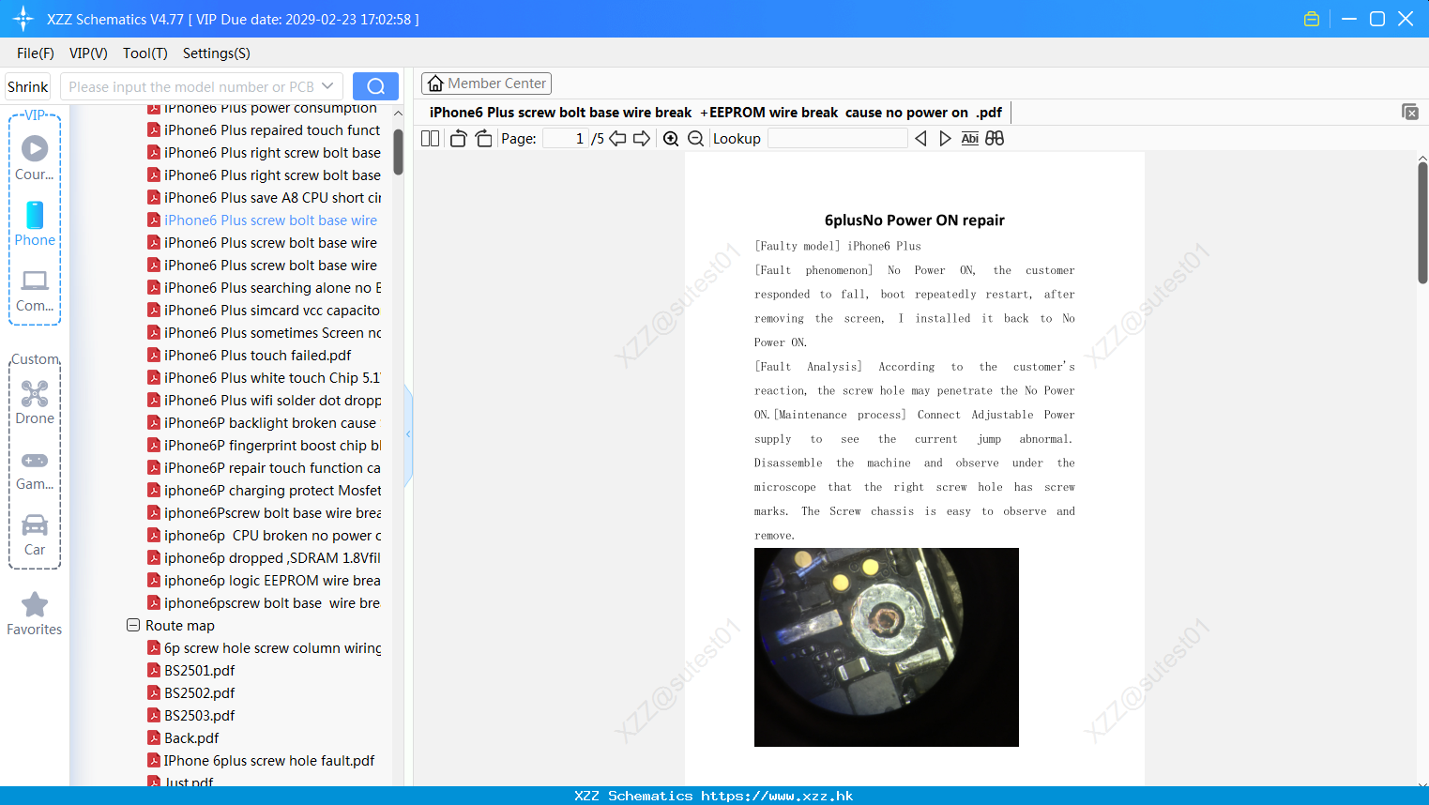Open iphone6p dropped SDRAM 1.8V file
This screenshot has height=805, width=1429.
[265, 558]
